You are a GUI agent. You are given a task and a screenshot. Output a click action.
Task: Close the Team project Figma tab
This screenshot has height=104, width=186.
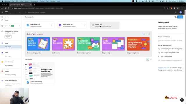pos(31,5)
